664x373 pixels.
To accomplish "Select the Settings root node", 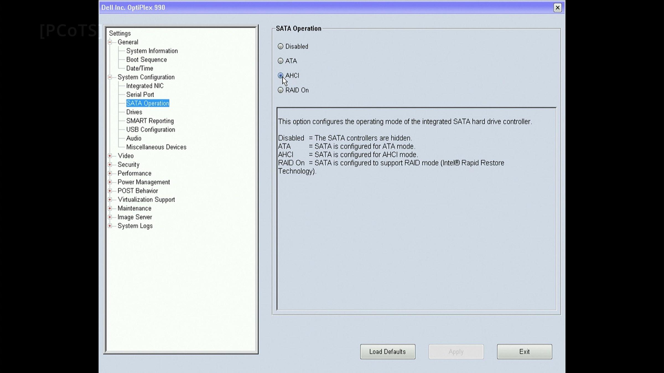I will (x=120, y=33).
